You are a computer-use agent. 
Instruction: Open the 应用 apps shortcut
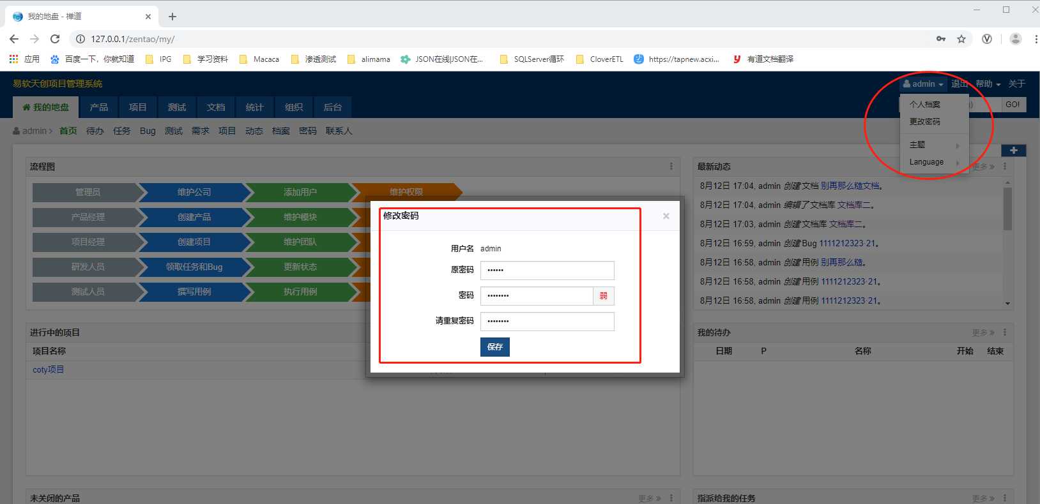point(24,59)
